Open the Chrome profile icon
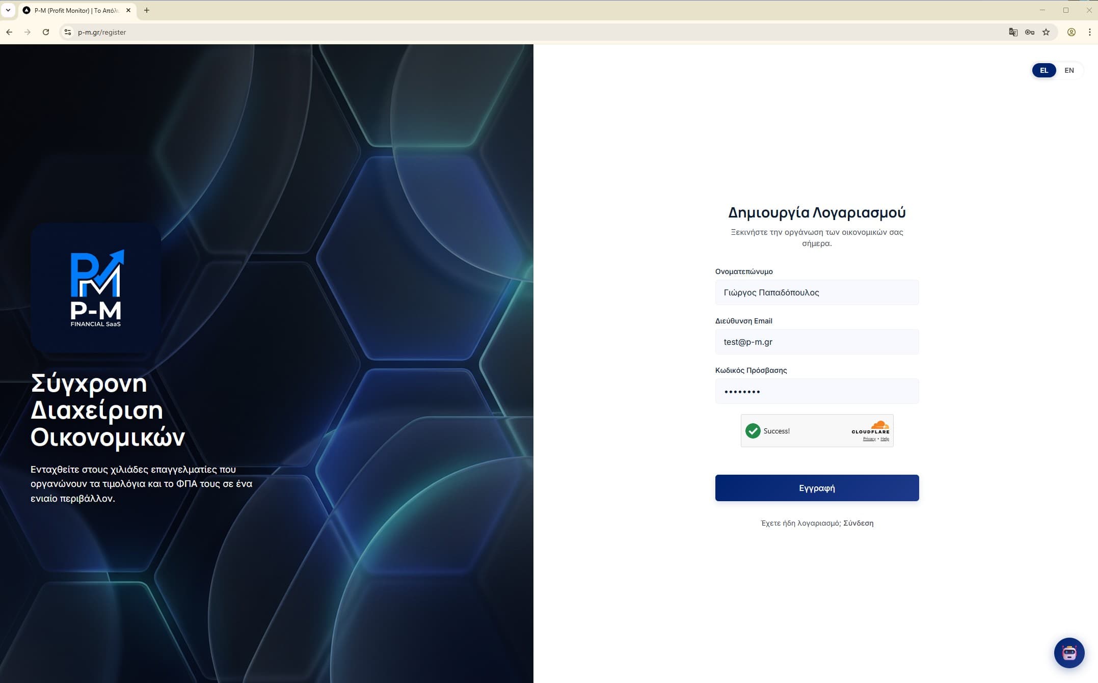Image resolution: width=1098 pixels, height=683 pixels. click(x=1072, y=32)
